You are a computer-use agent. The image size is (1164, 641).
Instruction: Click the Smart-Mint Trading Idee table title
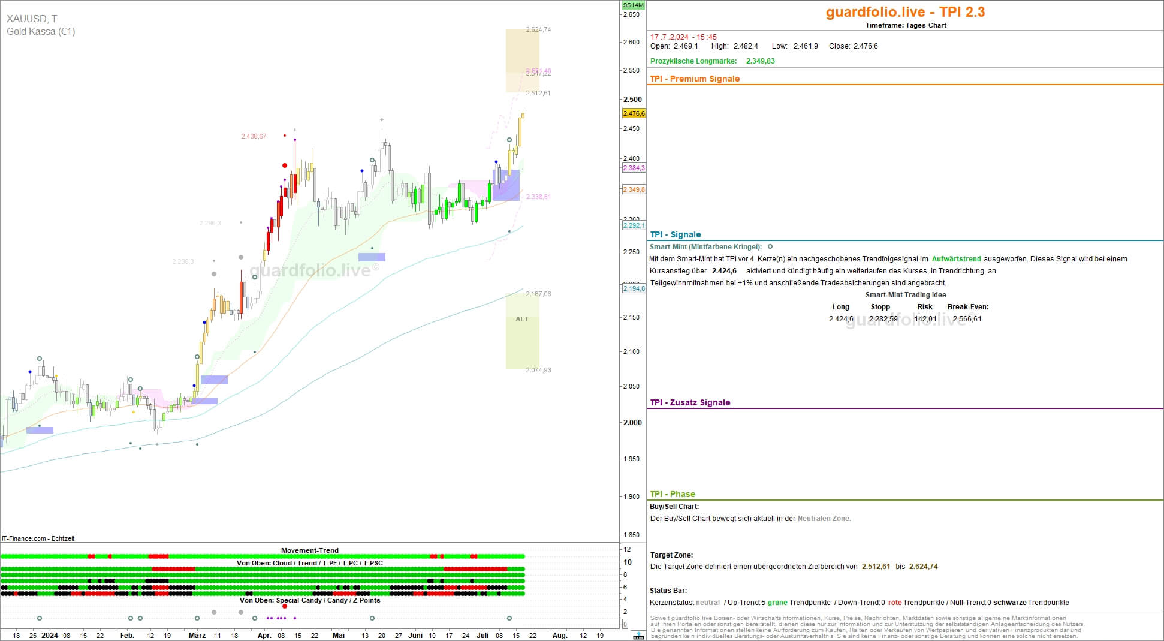click(906, 295)
